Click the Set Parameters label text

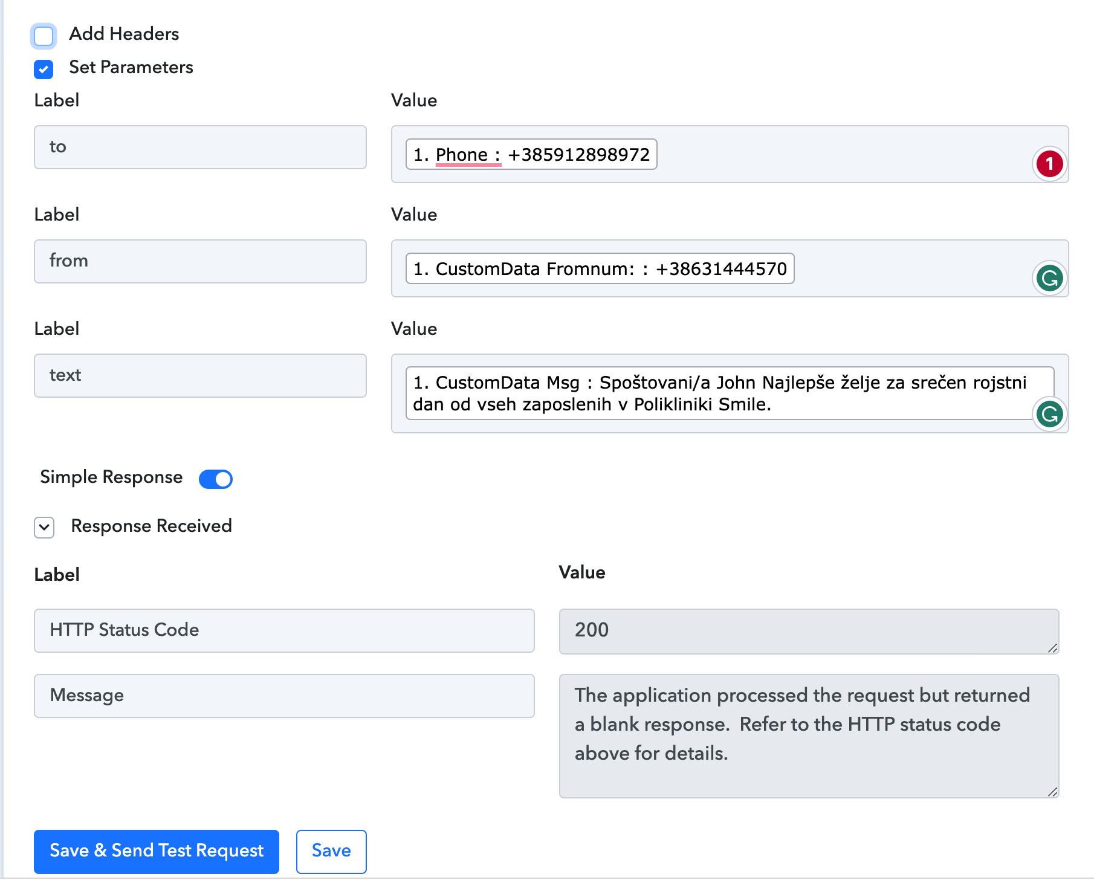131,67
